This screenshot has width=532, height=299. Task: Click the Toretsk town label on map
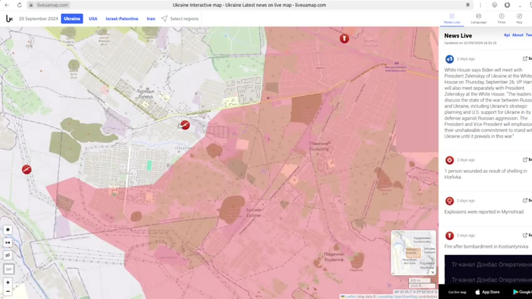pos(146,93)
